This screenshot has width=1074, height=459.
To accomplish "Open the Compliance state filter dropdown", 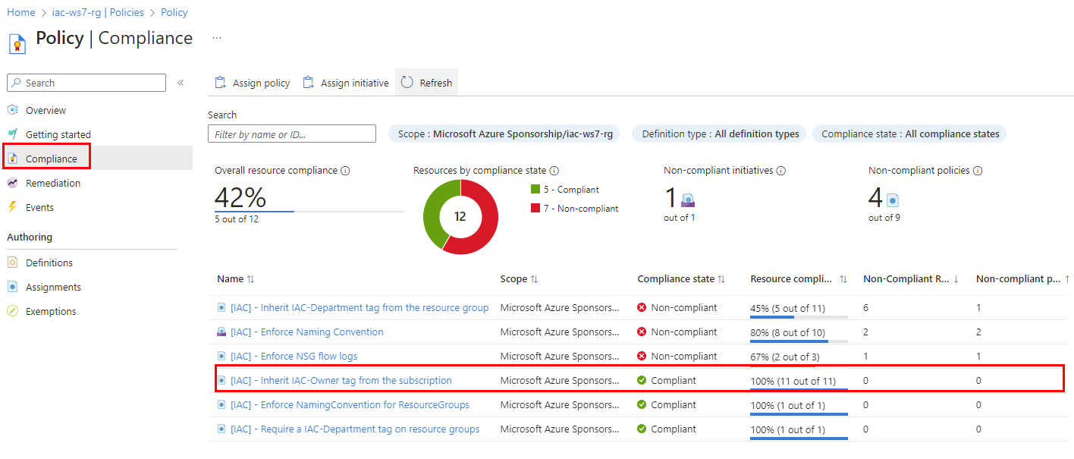I will 909,134.
